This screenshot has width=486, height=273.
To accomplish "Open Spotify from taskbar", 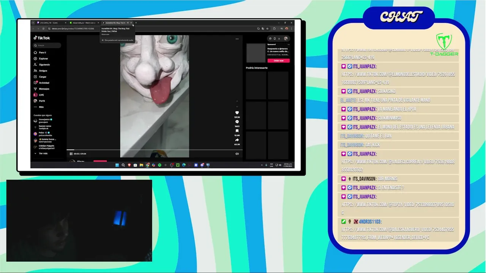I will pos(159,165).
